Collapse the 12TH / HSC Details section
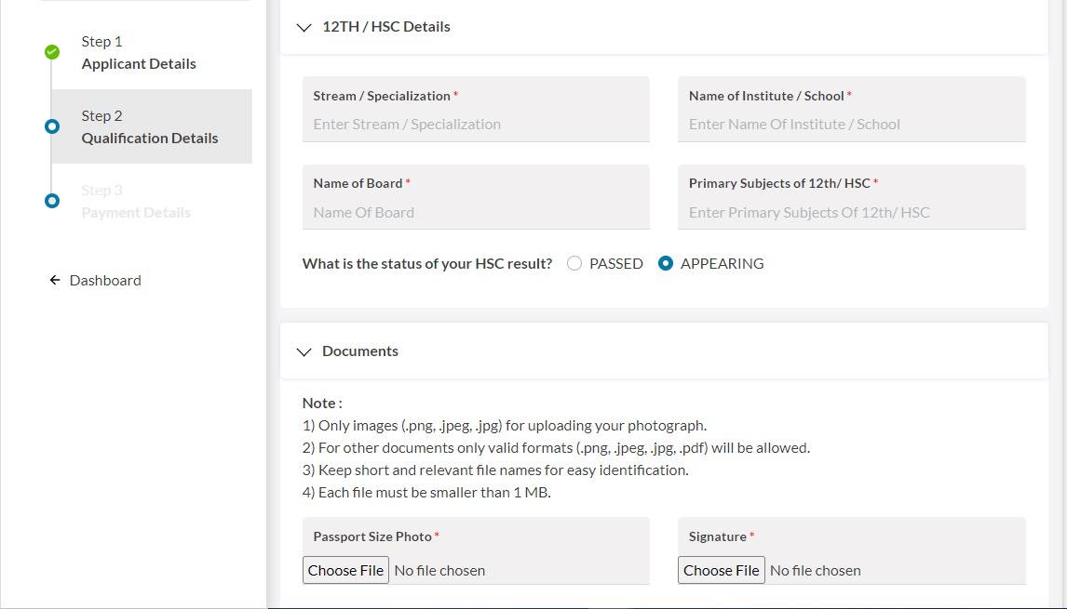 304,28
